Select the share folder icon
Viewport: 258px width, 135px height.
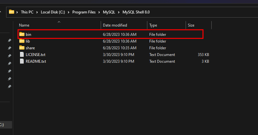point(22,48)
